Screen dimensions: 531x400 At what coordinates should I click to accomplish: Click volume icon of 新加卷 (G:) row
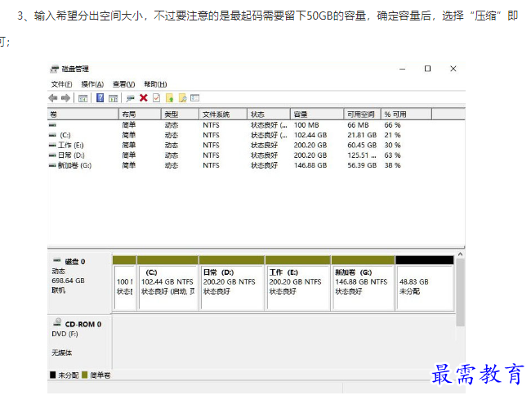pyautogui.click(x=52, y=166)
